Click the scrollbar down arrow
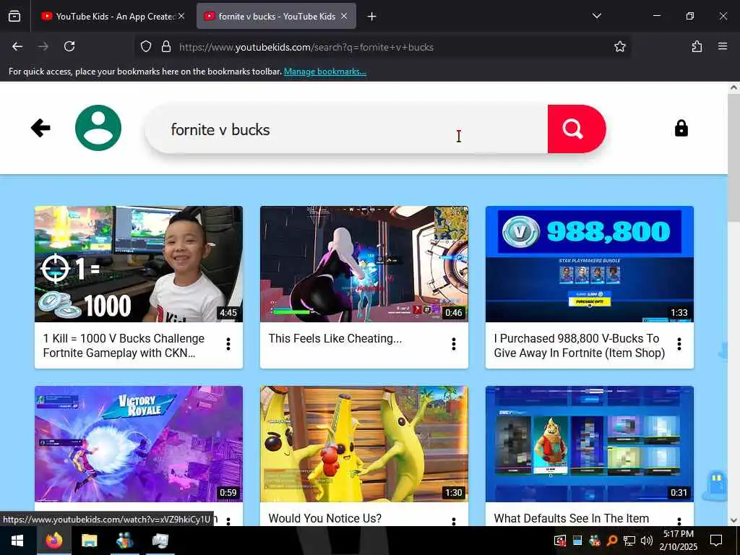This screenshot has width=740, height=555. coord(733,520)
